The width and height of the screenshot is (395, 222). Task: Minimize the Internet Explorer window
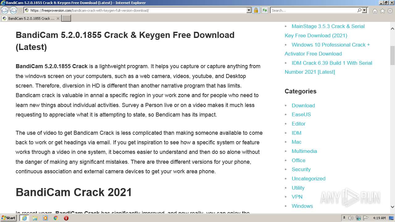(x=381, y=2)
